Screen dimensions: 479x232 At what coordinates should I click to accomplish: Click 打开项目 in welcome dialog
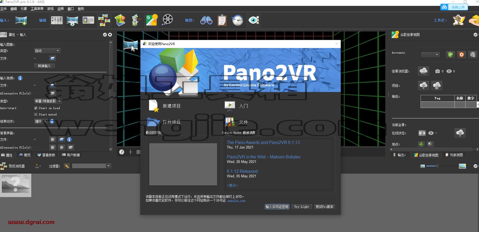tap(164, 122)
